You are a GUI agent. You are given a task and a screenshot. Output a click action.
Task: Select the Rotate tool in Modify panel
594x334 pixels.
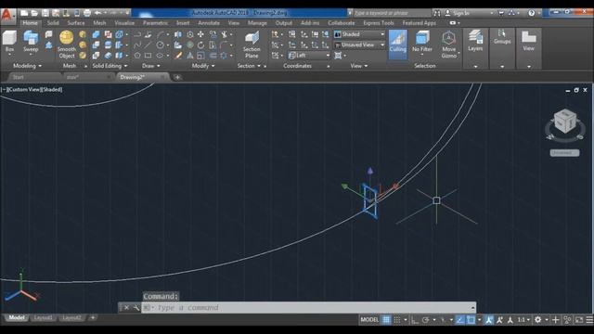pos(200,45)
